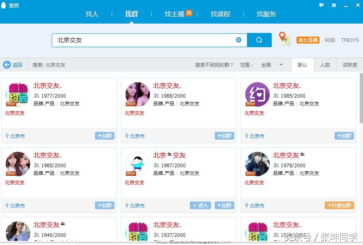
Task: Click the search magnifier icon
Action: (x=259, y=39)
